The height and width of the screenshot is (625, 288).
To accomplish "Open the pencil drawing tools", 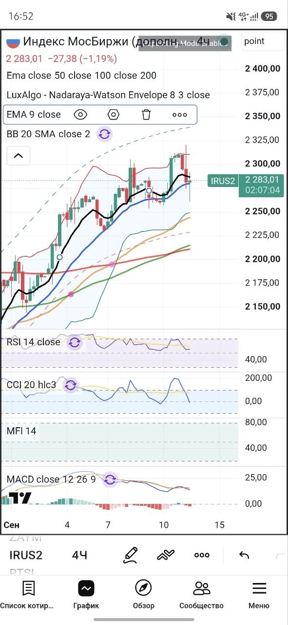I will (x=131, y=555).
